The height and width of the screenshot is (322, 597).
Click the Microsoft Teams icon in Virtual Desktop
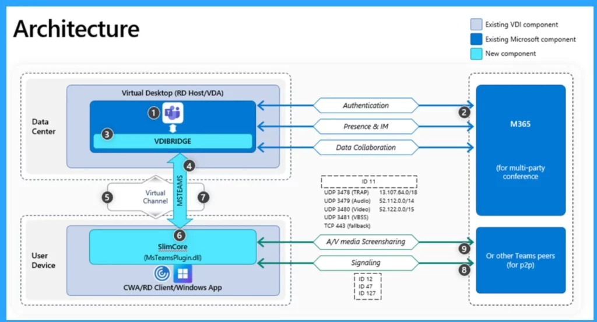click(x=173, y=113)
